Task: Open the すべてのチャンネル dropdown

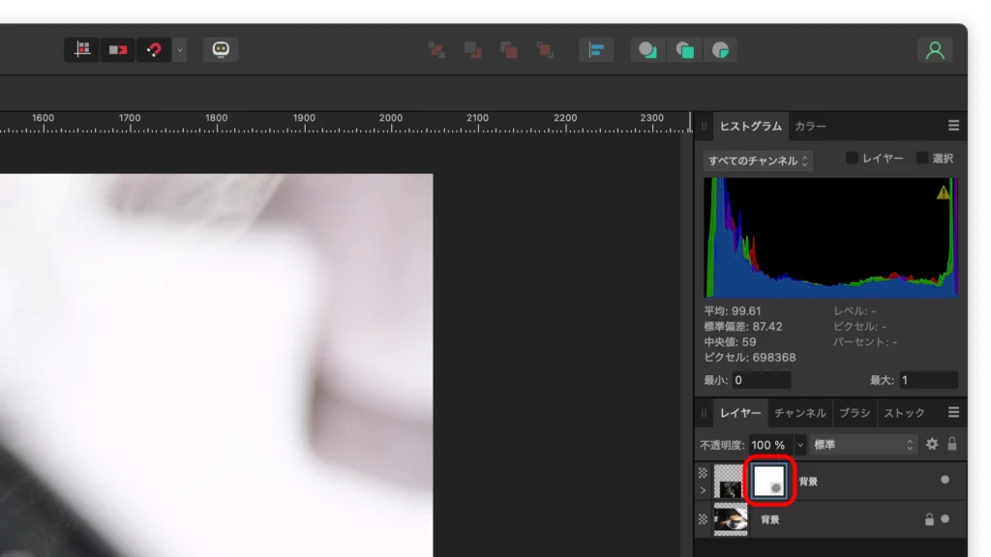Action: (x=759, y=161)
